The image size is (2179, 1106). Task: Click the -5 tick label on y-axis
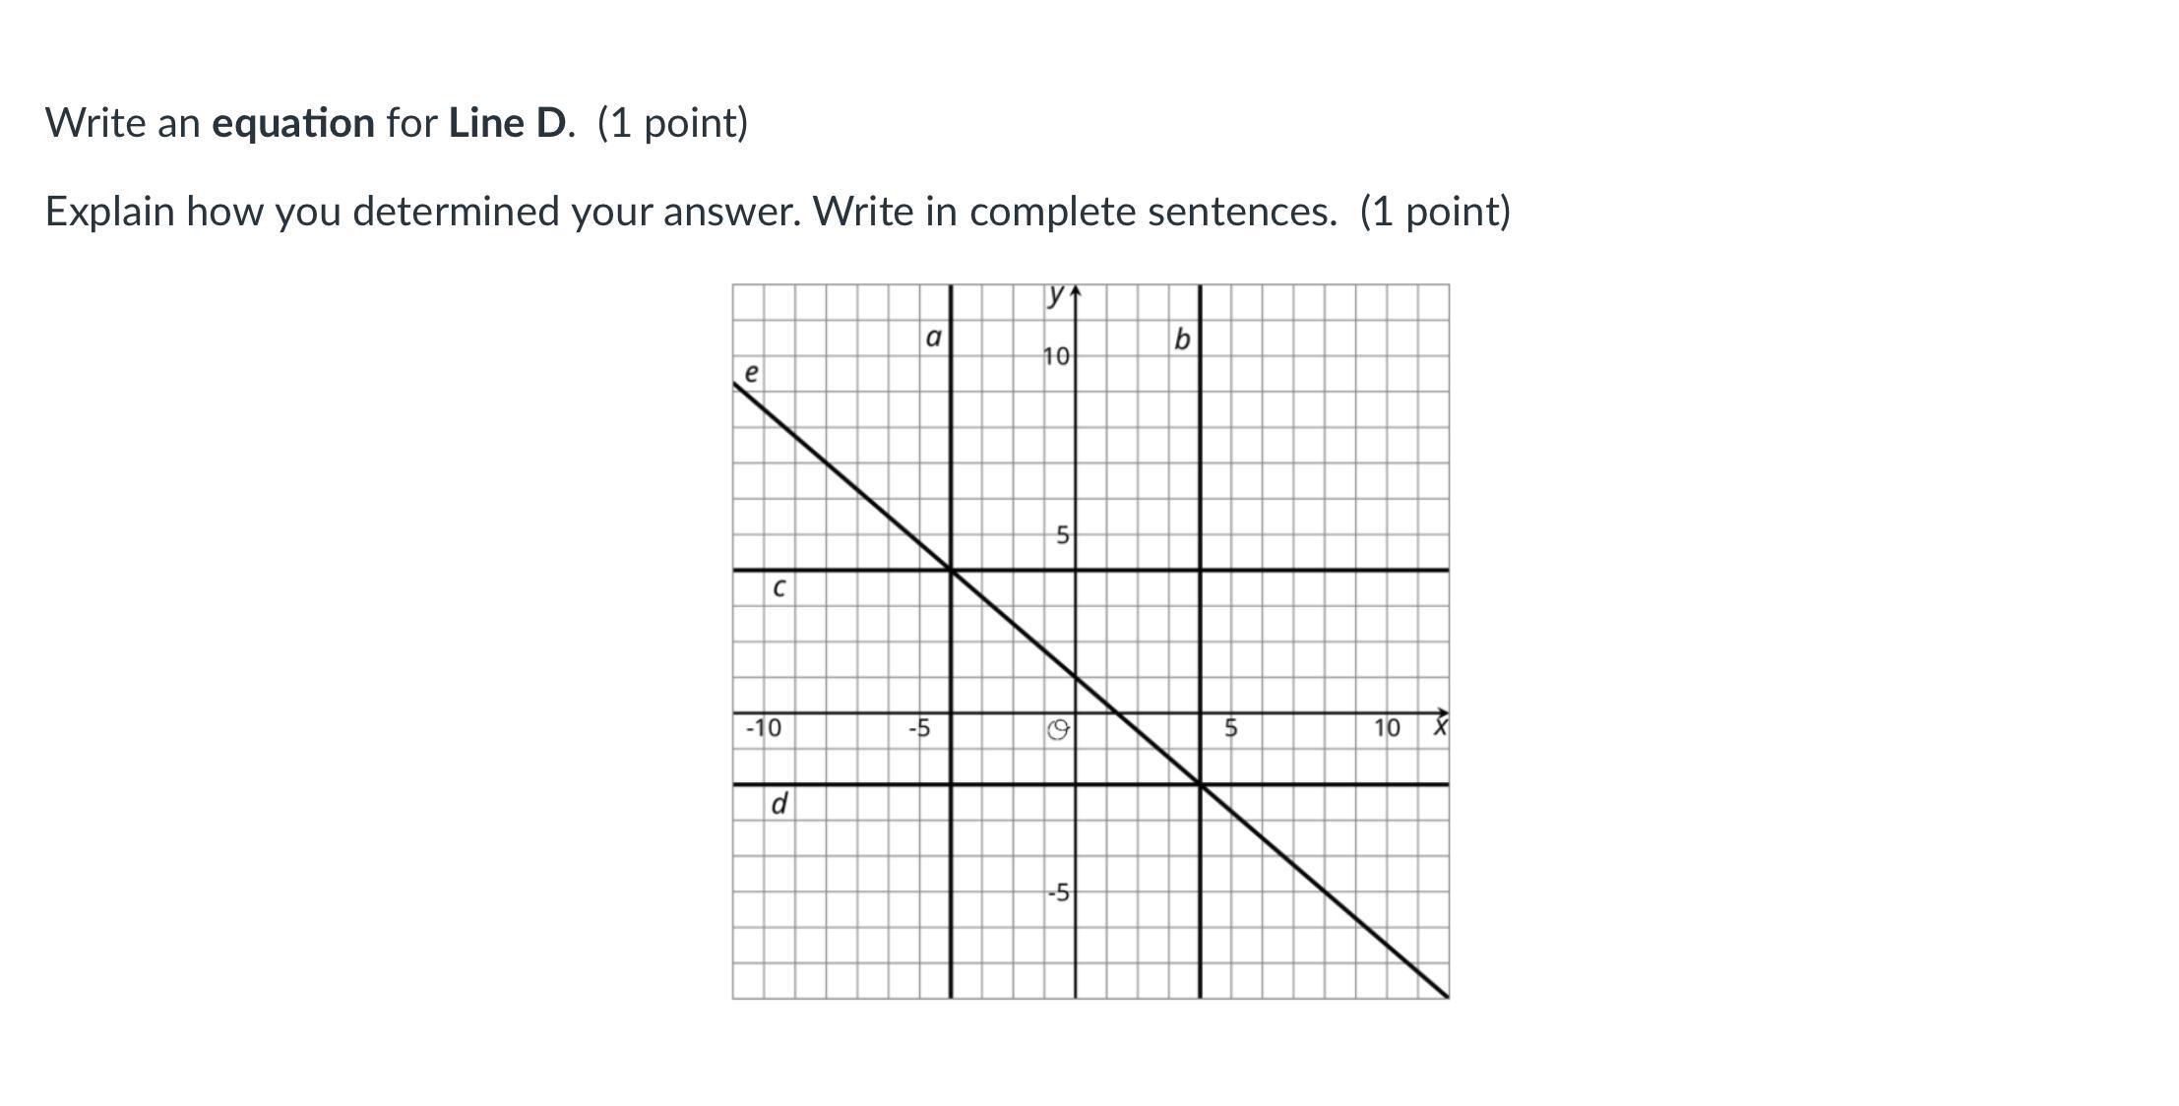pos(1058,892)
